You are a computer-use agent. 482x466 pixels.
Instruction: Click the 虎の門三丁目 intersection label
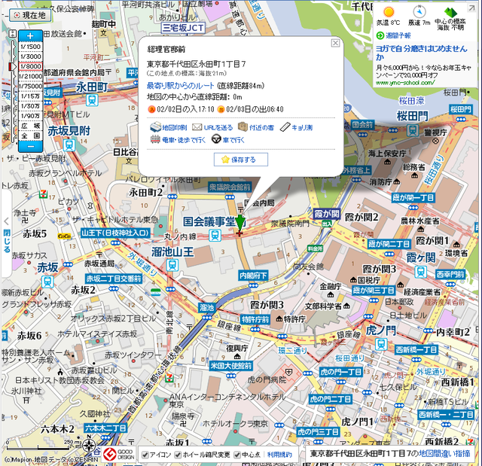(318, 432)
